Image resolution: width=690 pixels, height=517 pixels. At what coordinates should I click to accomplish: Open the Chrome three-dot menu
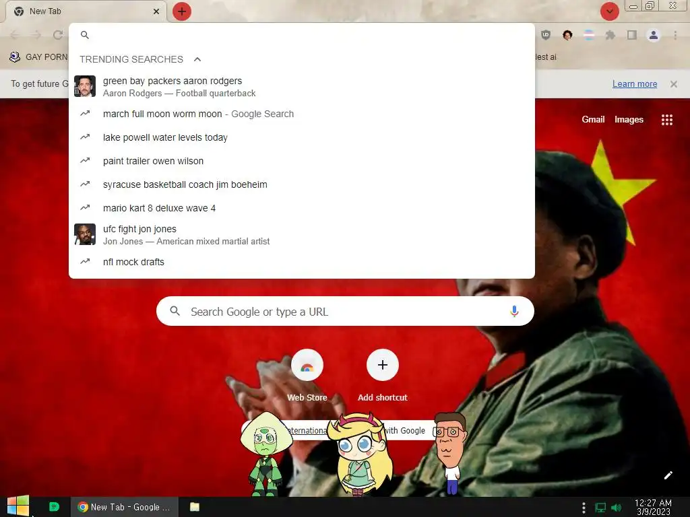(x=675, y=35)
